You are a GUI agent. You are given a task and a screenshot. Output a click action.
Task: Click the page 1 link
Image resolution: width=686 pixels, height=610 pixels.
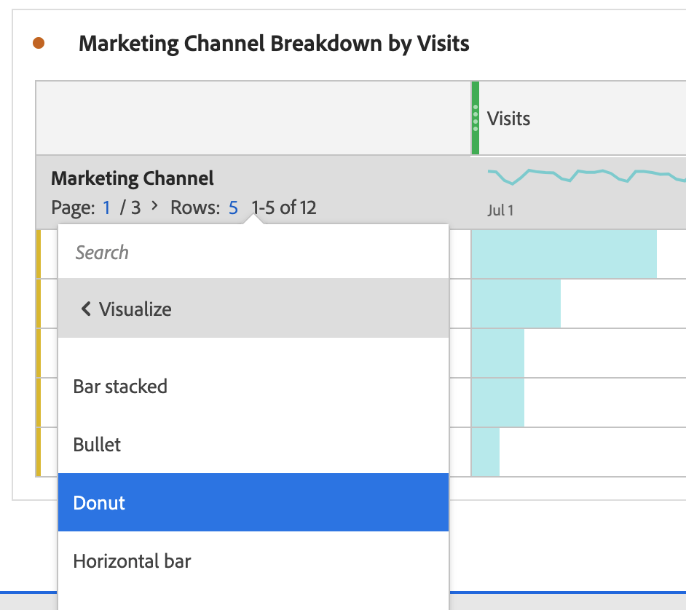pos(106,207)
